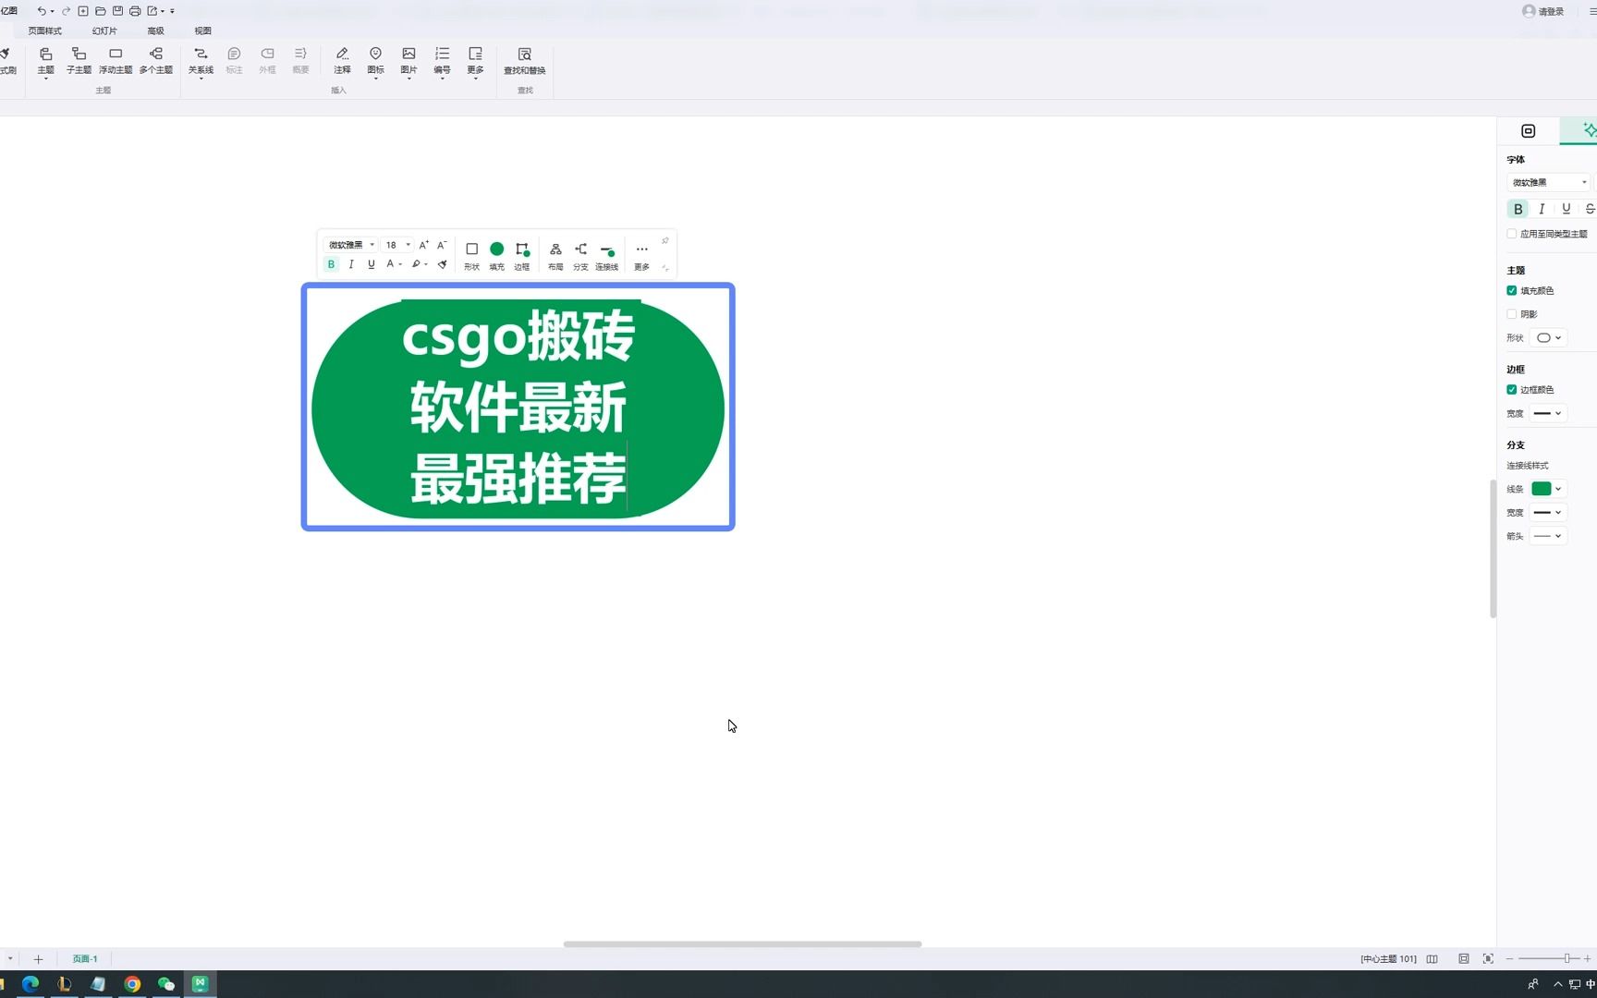Insert a 图片 picture
The width and height of the screenshot is (1597, 998).
point(408,61)
